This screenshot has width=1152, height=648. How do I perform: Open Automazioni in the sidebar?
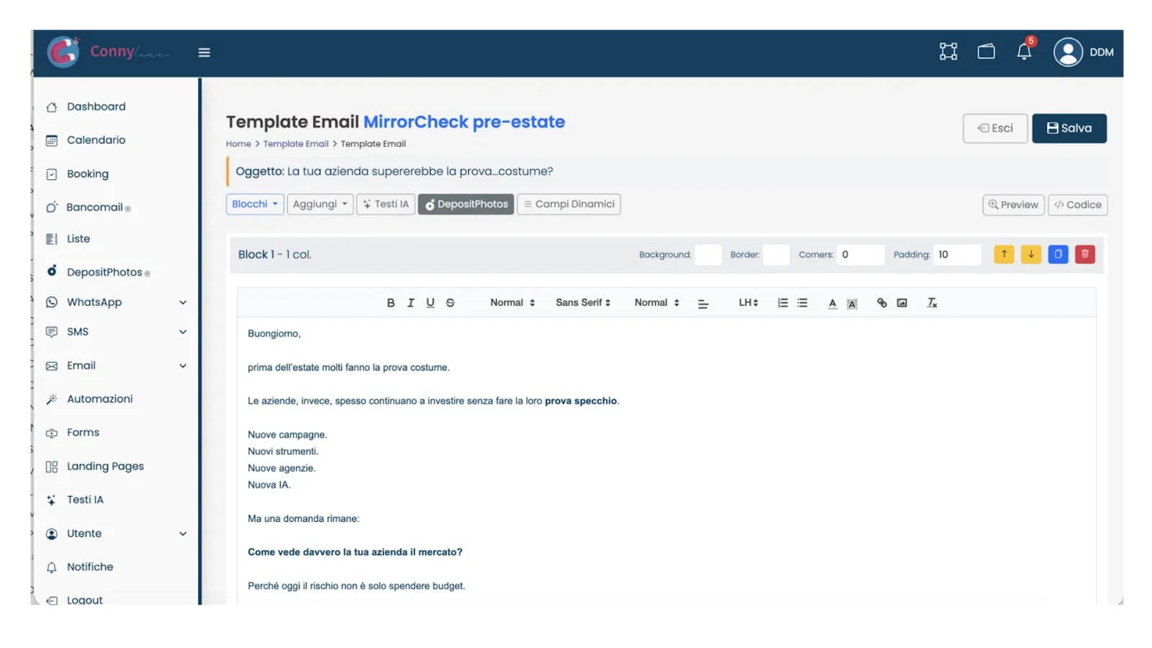100,399
